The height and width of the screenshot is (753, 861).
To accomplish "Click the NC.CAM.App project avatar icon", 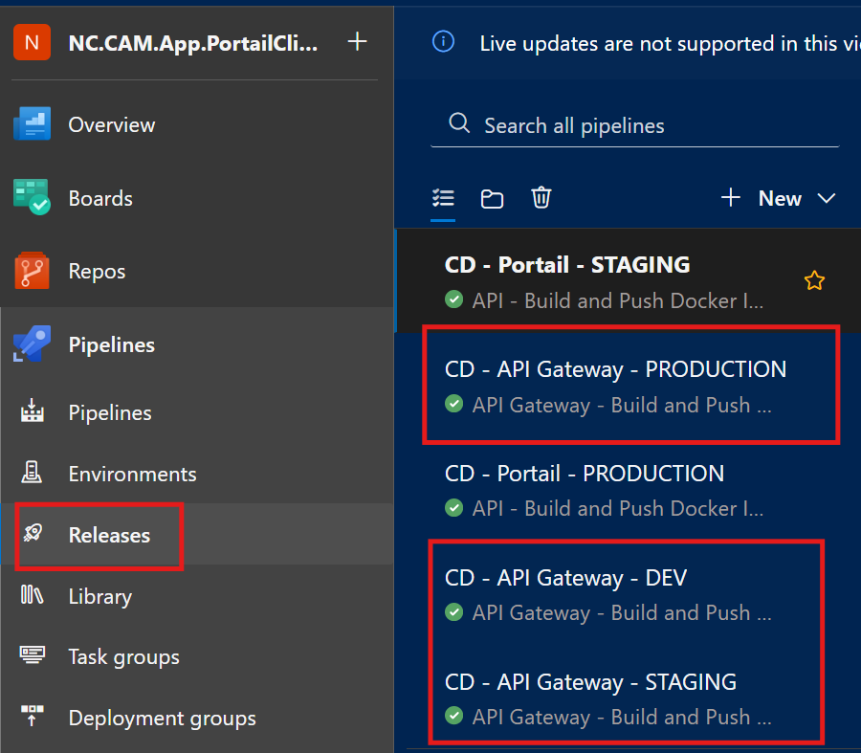I will click(32, 43).
